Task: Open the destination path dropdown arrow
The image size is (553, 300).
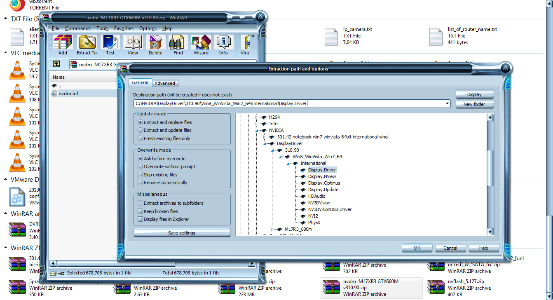Action: [x=447, y=103]
